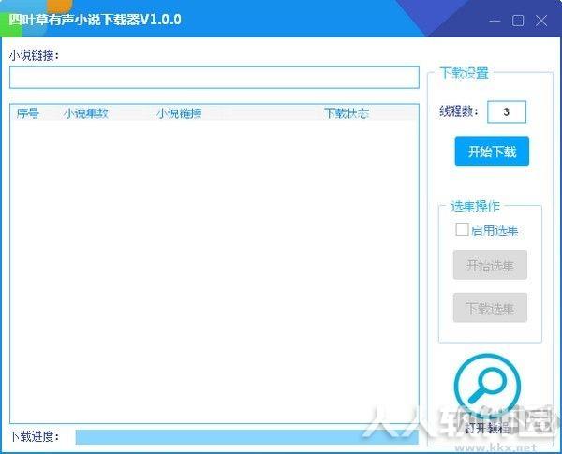This screenshot has width=562, height=454.
Task: Click the disabled 下载选集 button
Action: coord(490,308)
